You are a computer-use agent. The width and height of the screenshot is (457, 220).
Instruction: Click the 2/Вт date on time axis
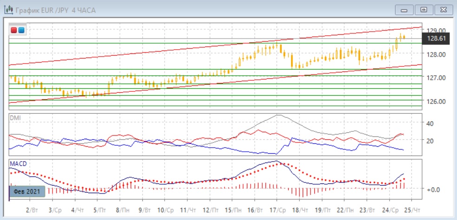coord(32,210)
